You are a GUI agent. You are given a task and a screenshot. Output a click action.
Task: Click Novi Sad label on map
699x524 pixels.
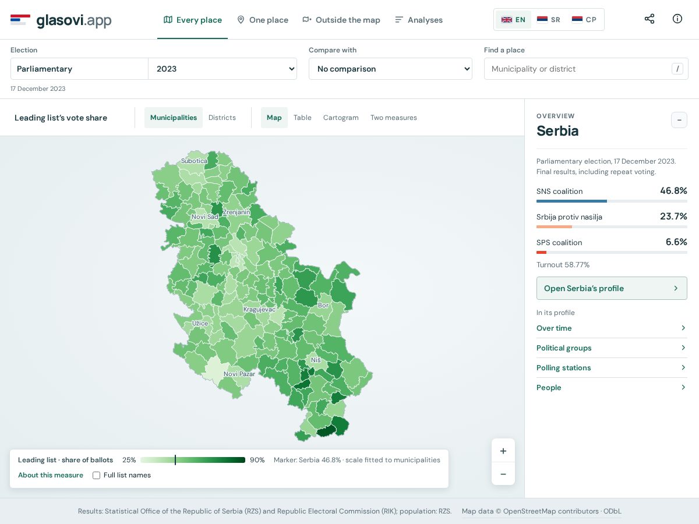click(x=204, y=217)
